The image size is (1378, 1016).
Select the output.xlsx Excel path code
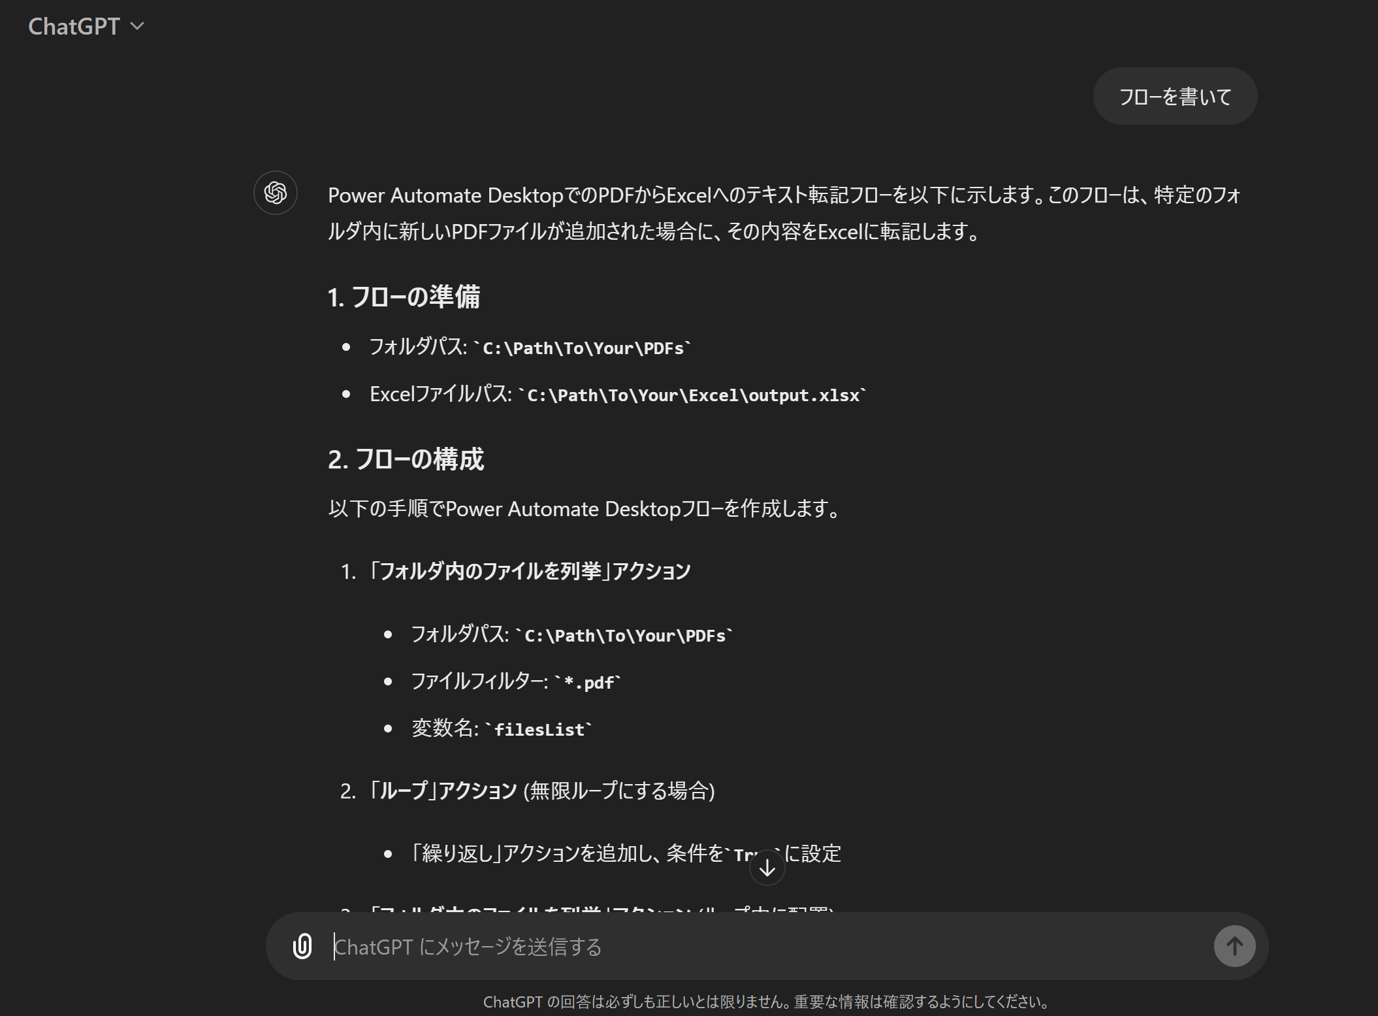tap(694, 395)
